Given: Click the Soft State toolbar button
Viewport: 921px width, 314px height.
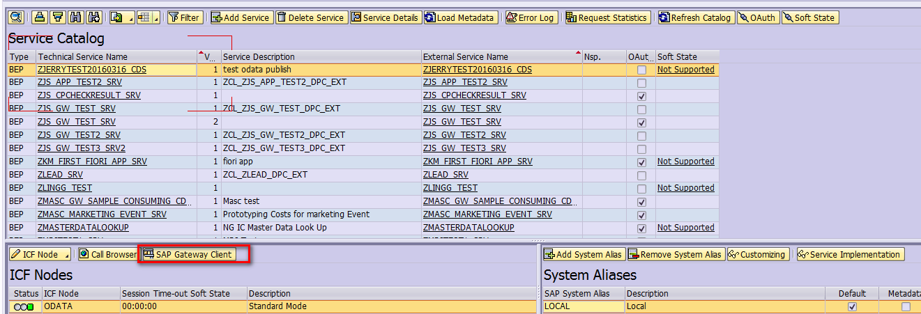Looking at the screenshot, I should (x=809, y=17).
